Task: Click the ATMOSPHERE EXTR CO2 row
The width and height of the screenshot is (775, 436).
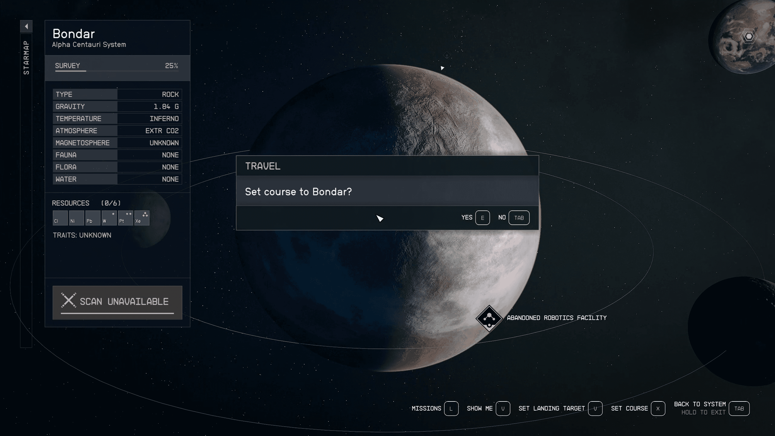Action: (x=117, y=131)
